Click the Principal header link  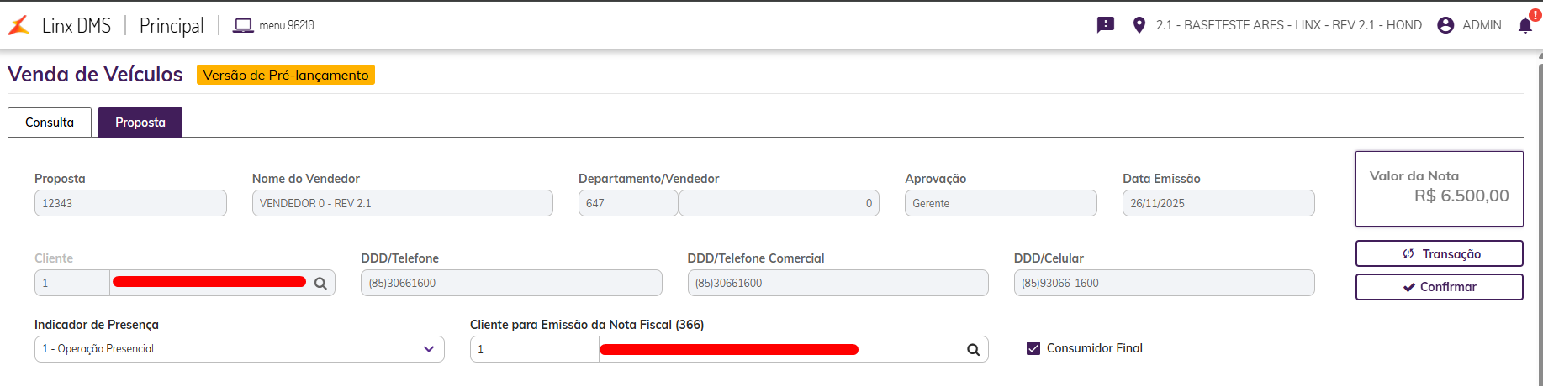coord(172,25)
